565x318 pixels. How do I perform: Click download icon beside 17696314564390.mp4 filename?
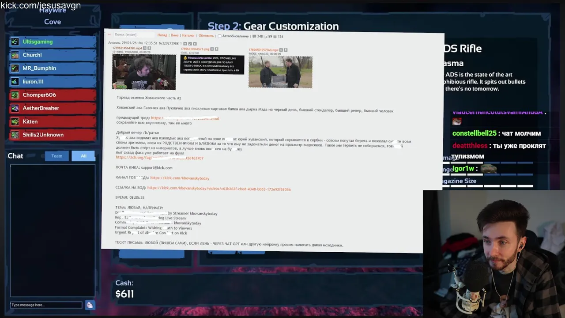149,48
